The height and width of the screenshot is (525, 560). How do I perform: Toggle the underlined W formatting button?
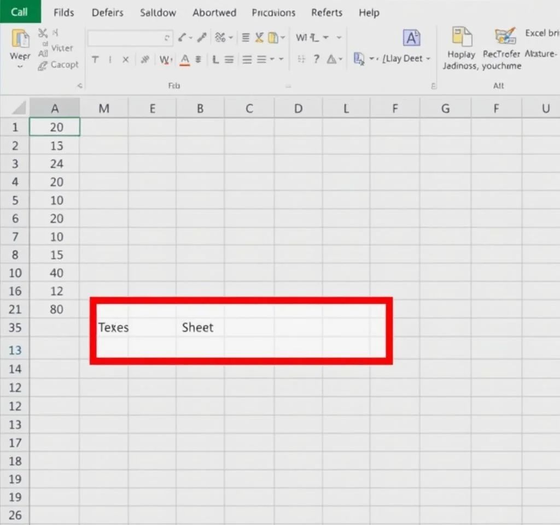163,60
